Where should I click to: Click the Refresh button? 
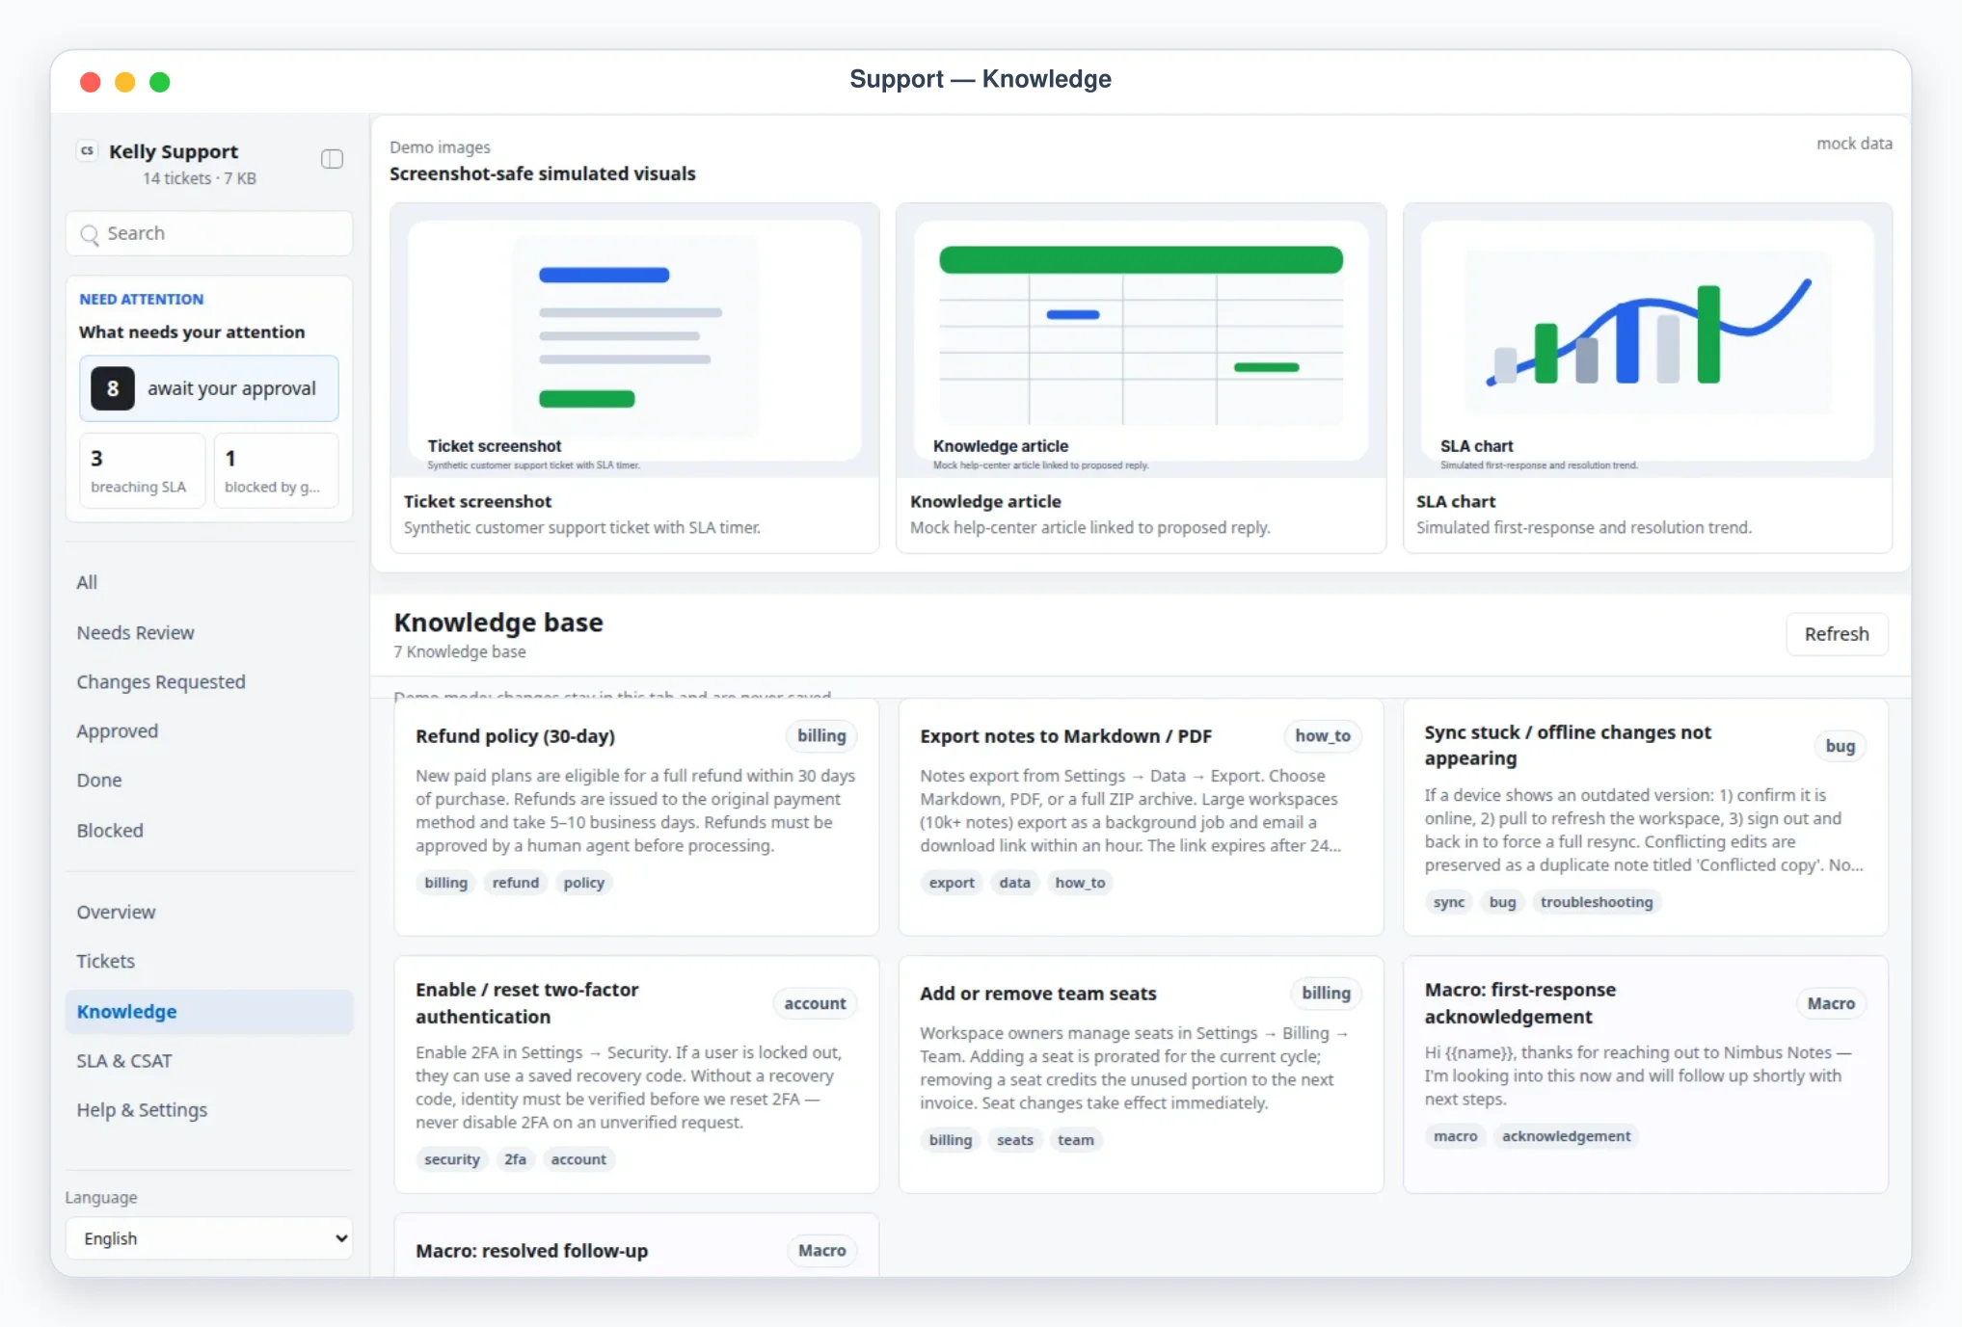[x=1837, y=634]
